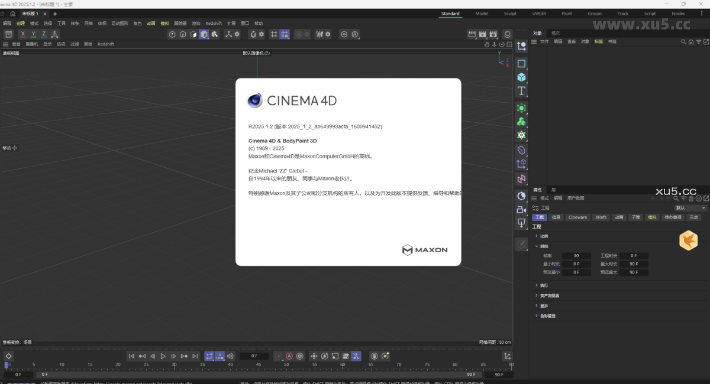Click the 帧率 value field showing 30
This screenshot has width=710, height=384.
[x=577, y=255]
